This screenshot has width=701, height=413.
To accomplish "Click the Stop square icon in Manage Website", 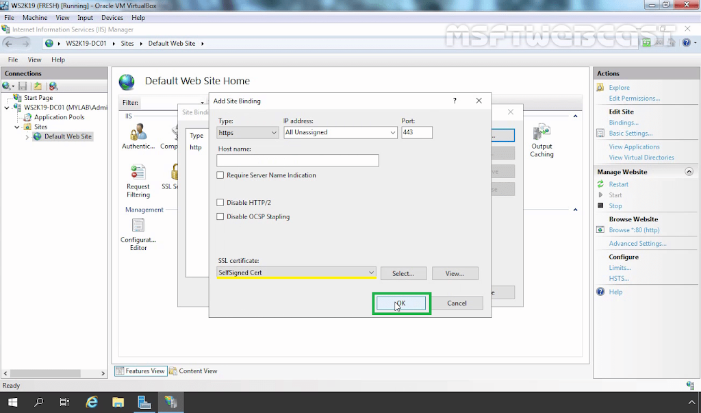I will (600, 205).
